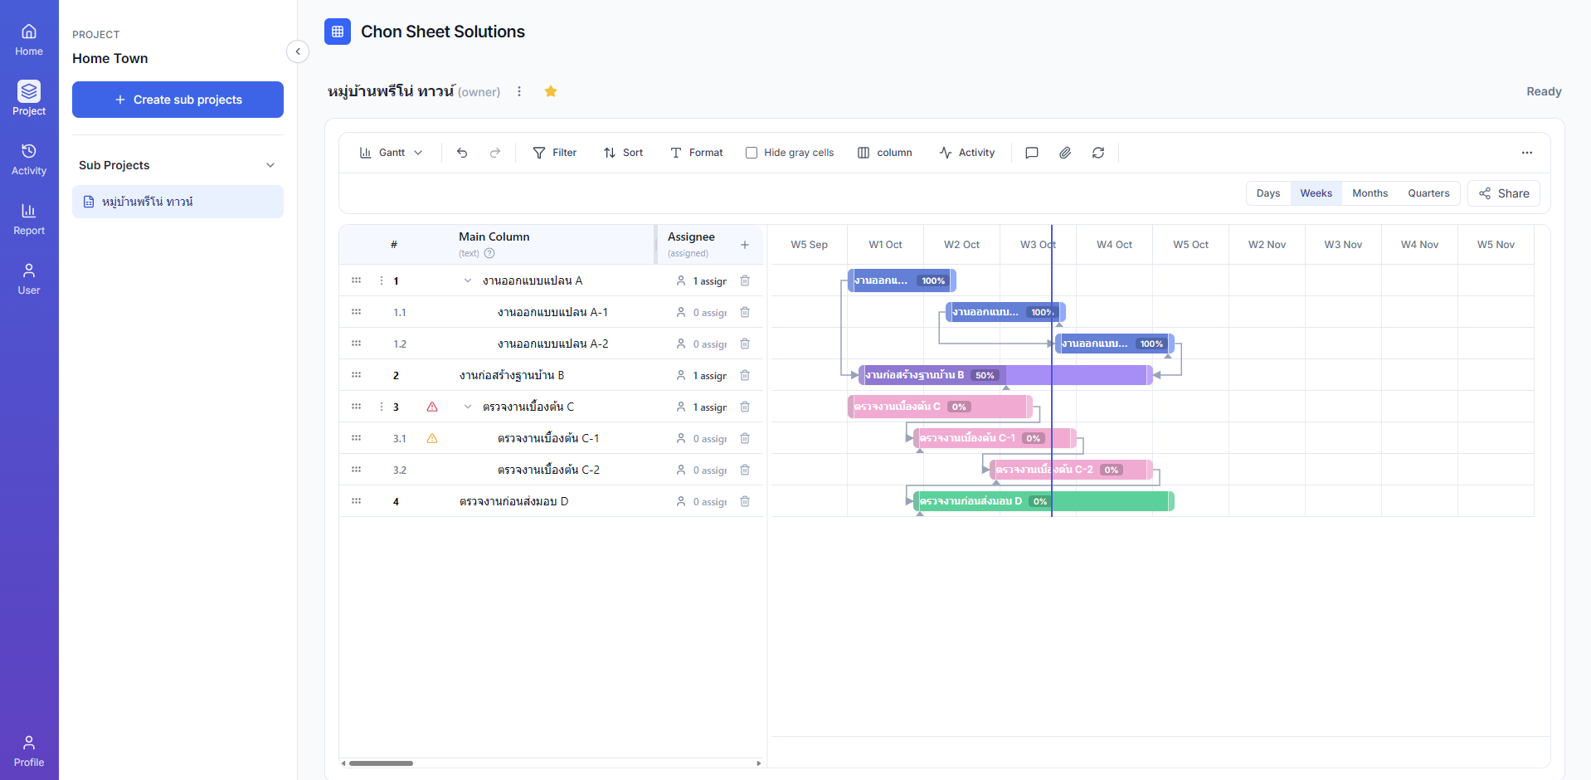Collapse row งานออกแบบแปลน A chevron
The image size is (1591, 780).
click(x=468, y=280)
